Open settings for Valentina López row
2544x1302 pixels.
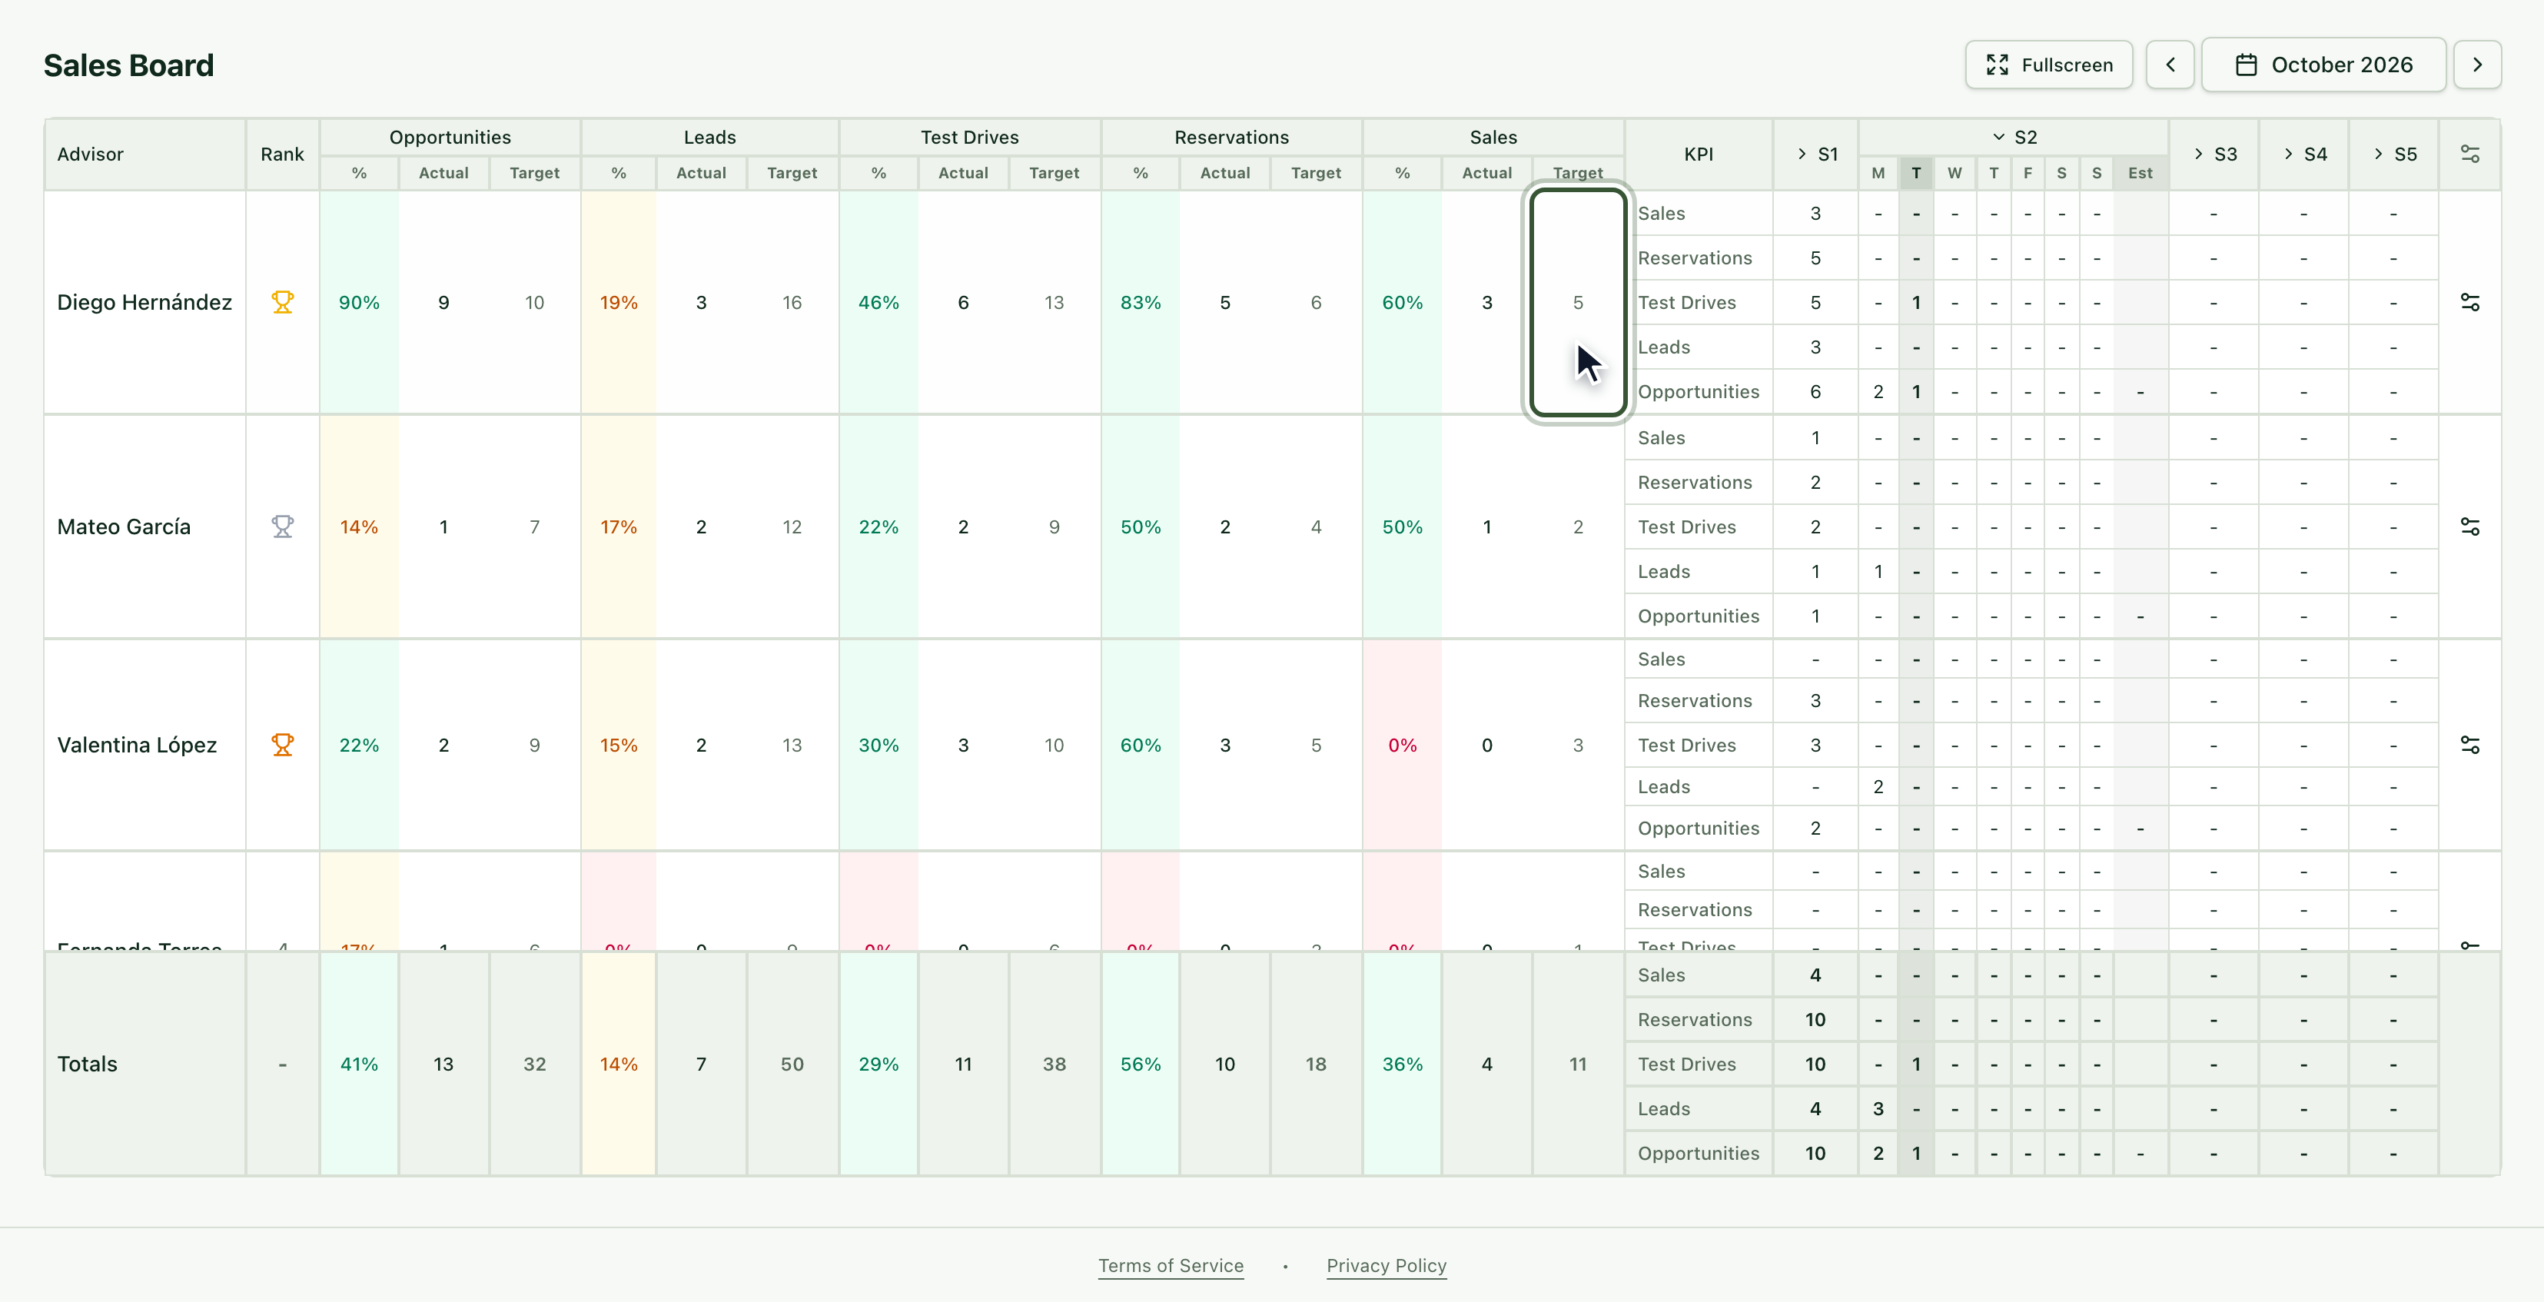point(2469,745)
